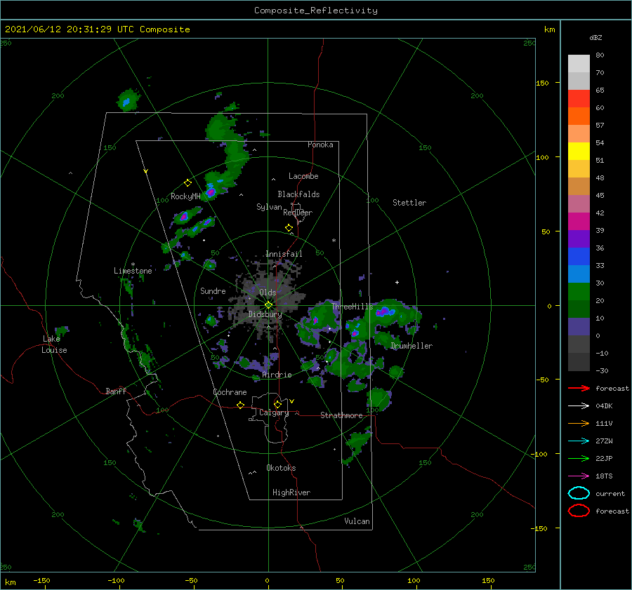Image resolution: width=632 pixels, height=590 pixels.
Task: Click the Sylvan label
Action: [269, 207]
